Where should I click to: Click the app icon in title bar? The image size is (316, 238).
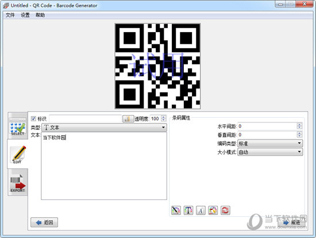point(6,6)
